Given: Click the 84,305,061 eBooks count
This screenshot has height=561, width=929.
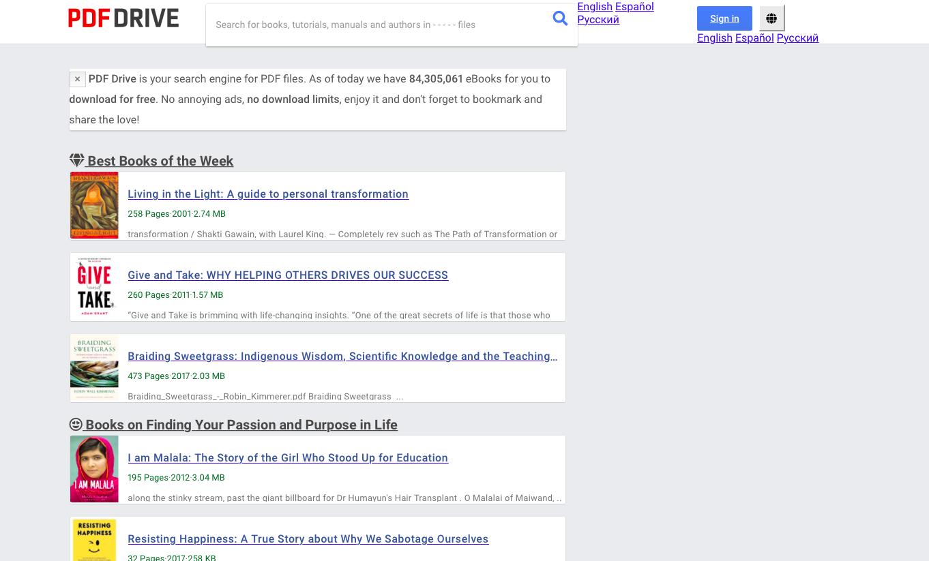Looking at the screenshot, I should pos(436,79).
